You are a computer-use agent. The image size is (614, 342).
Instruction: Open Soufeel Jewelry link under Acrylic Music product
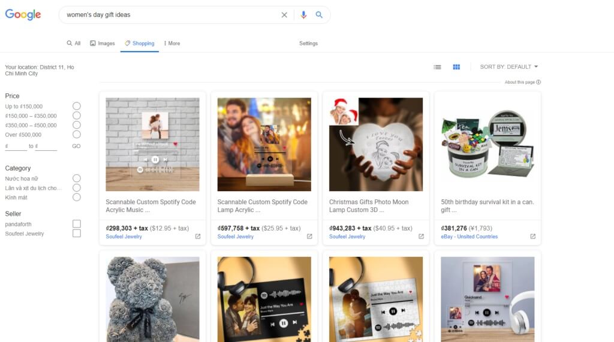[124, 237]
